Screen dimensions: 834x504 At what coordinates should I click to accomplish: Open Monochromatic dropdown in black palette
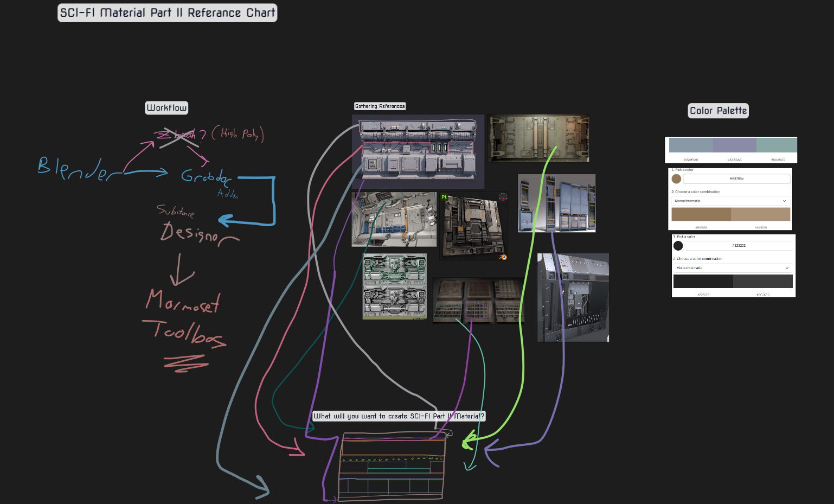click(x=733, y=268)
